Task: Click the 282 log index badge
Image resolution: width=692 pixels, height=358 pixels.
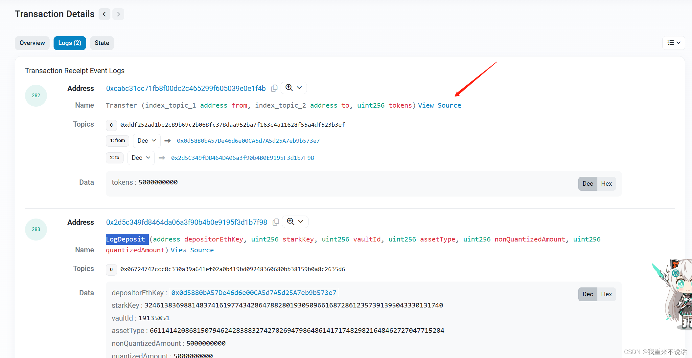Action: [x=36, y=95]
